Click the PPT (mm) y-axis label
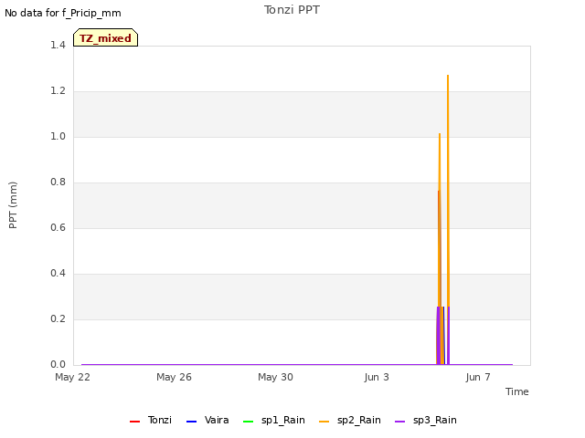Screen dimensions: 585x438 coord(13,204)
